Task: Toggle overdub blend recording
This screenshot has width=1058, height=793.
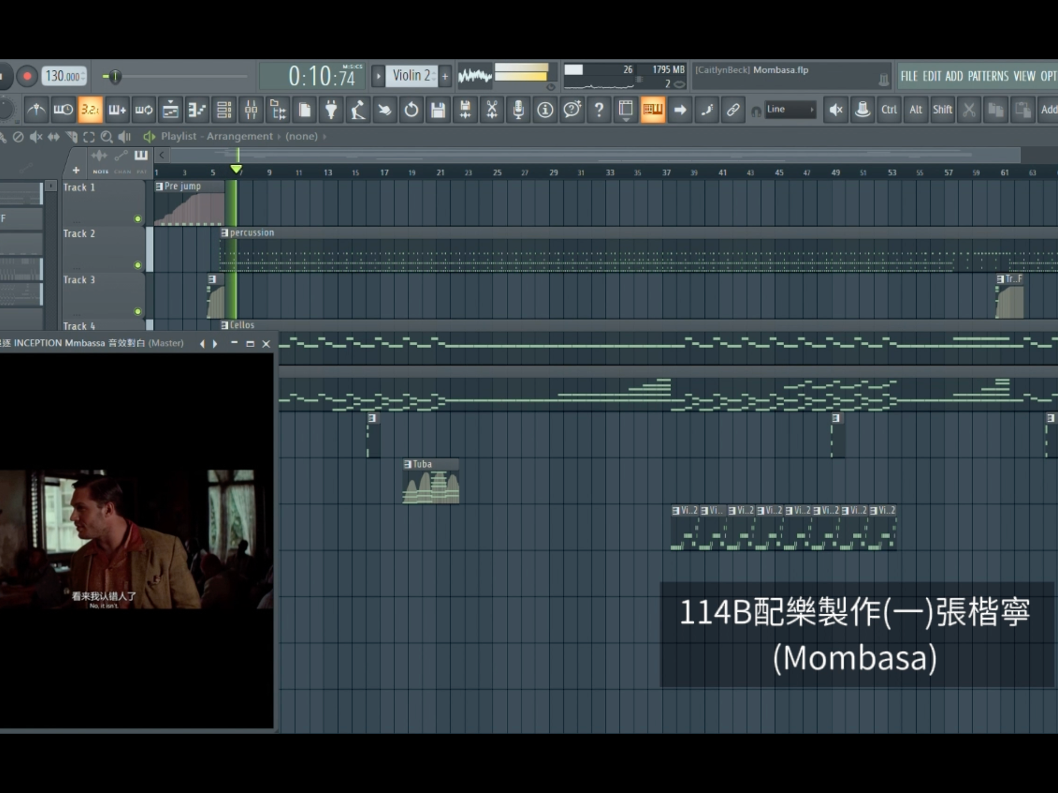Action: tap(117, 110)
